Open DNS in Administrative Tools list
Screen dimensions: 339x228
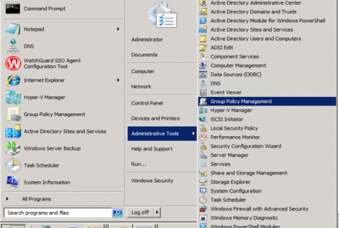(216, 83)
